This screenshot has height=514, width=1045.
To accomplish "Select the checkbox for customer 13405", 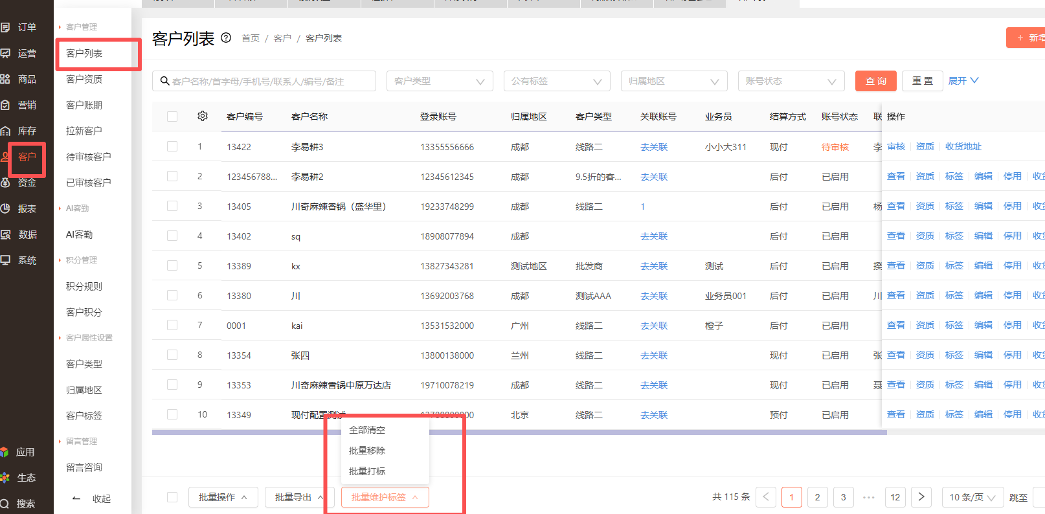I will (x=172, y=206).
